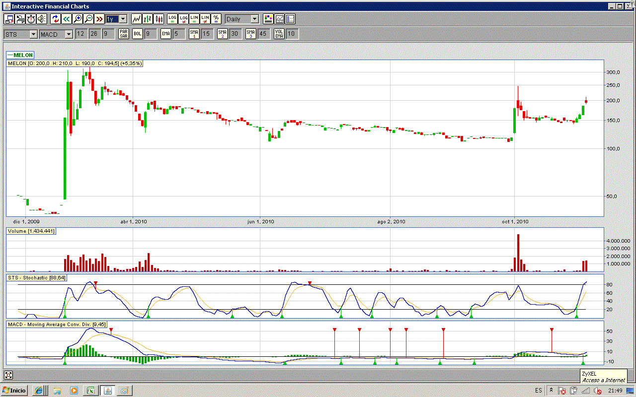
Task: Toggle the Parabolic SAR indicator
Action: [x=124, y=34]
